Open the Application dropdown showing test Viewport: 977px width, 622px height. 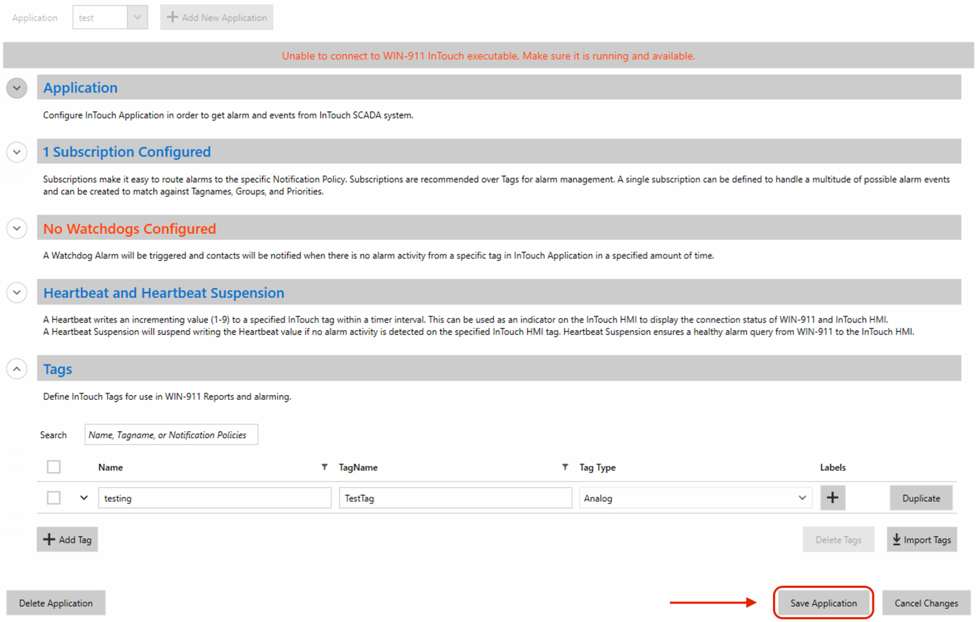tap(110, 18)
